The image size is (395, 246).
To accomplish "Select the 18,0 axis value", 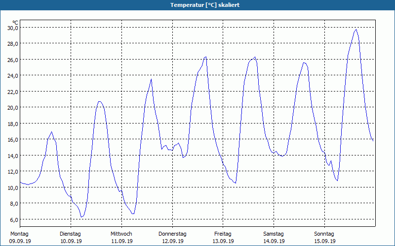I will click(x=13, y=124).
